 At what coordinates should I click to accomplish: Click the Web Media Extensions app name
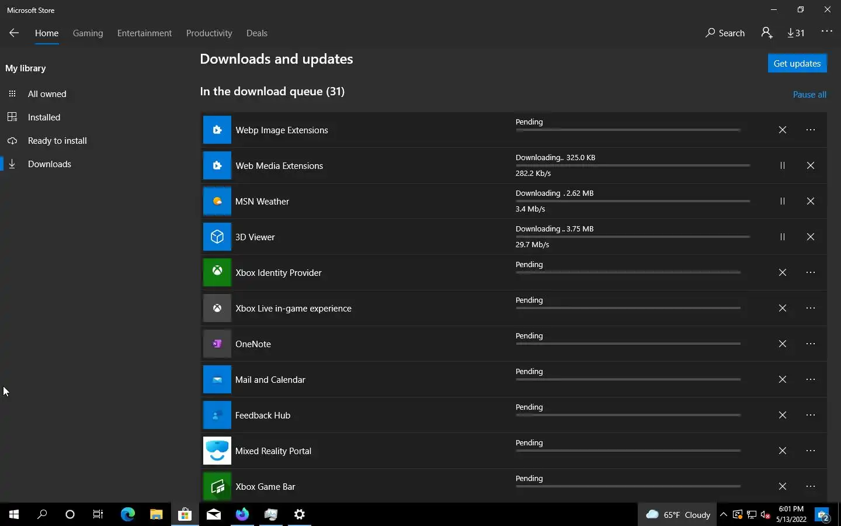coord(279,165)
